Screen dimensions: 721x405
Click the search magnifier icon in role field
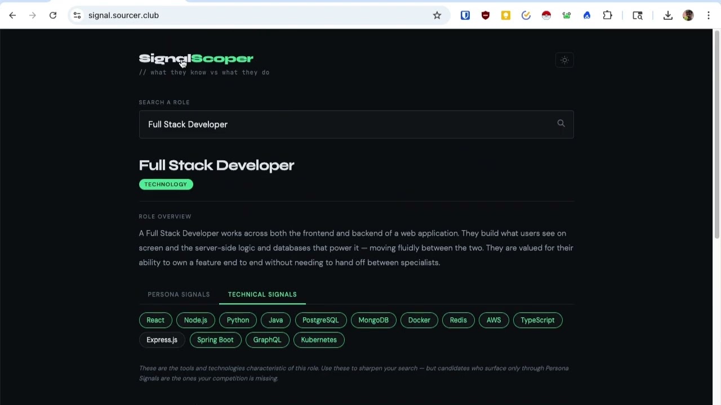561,123
